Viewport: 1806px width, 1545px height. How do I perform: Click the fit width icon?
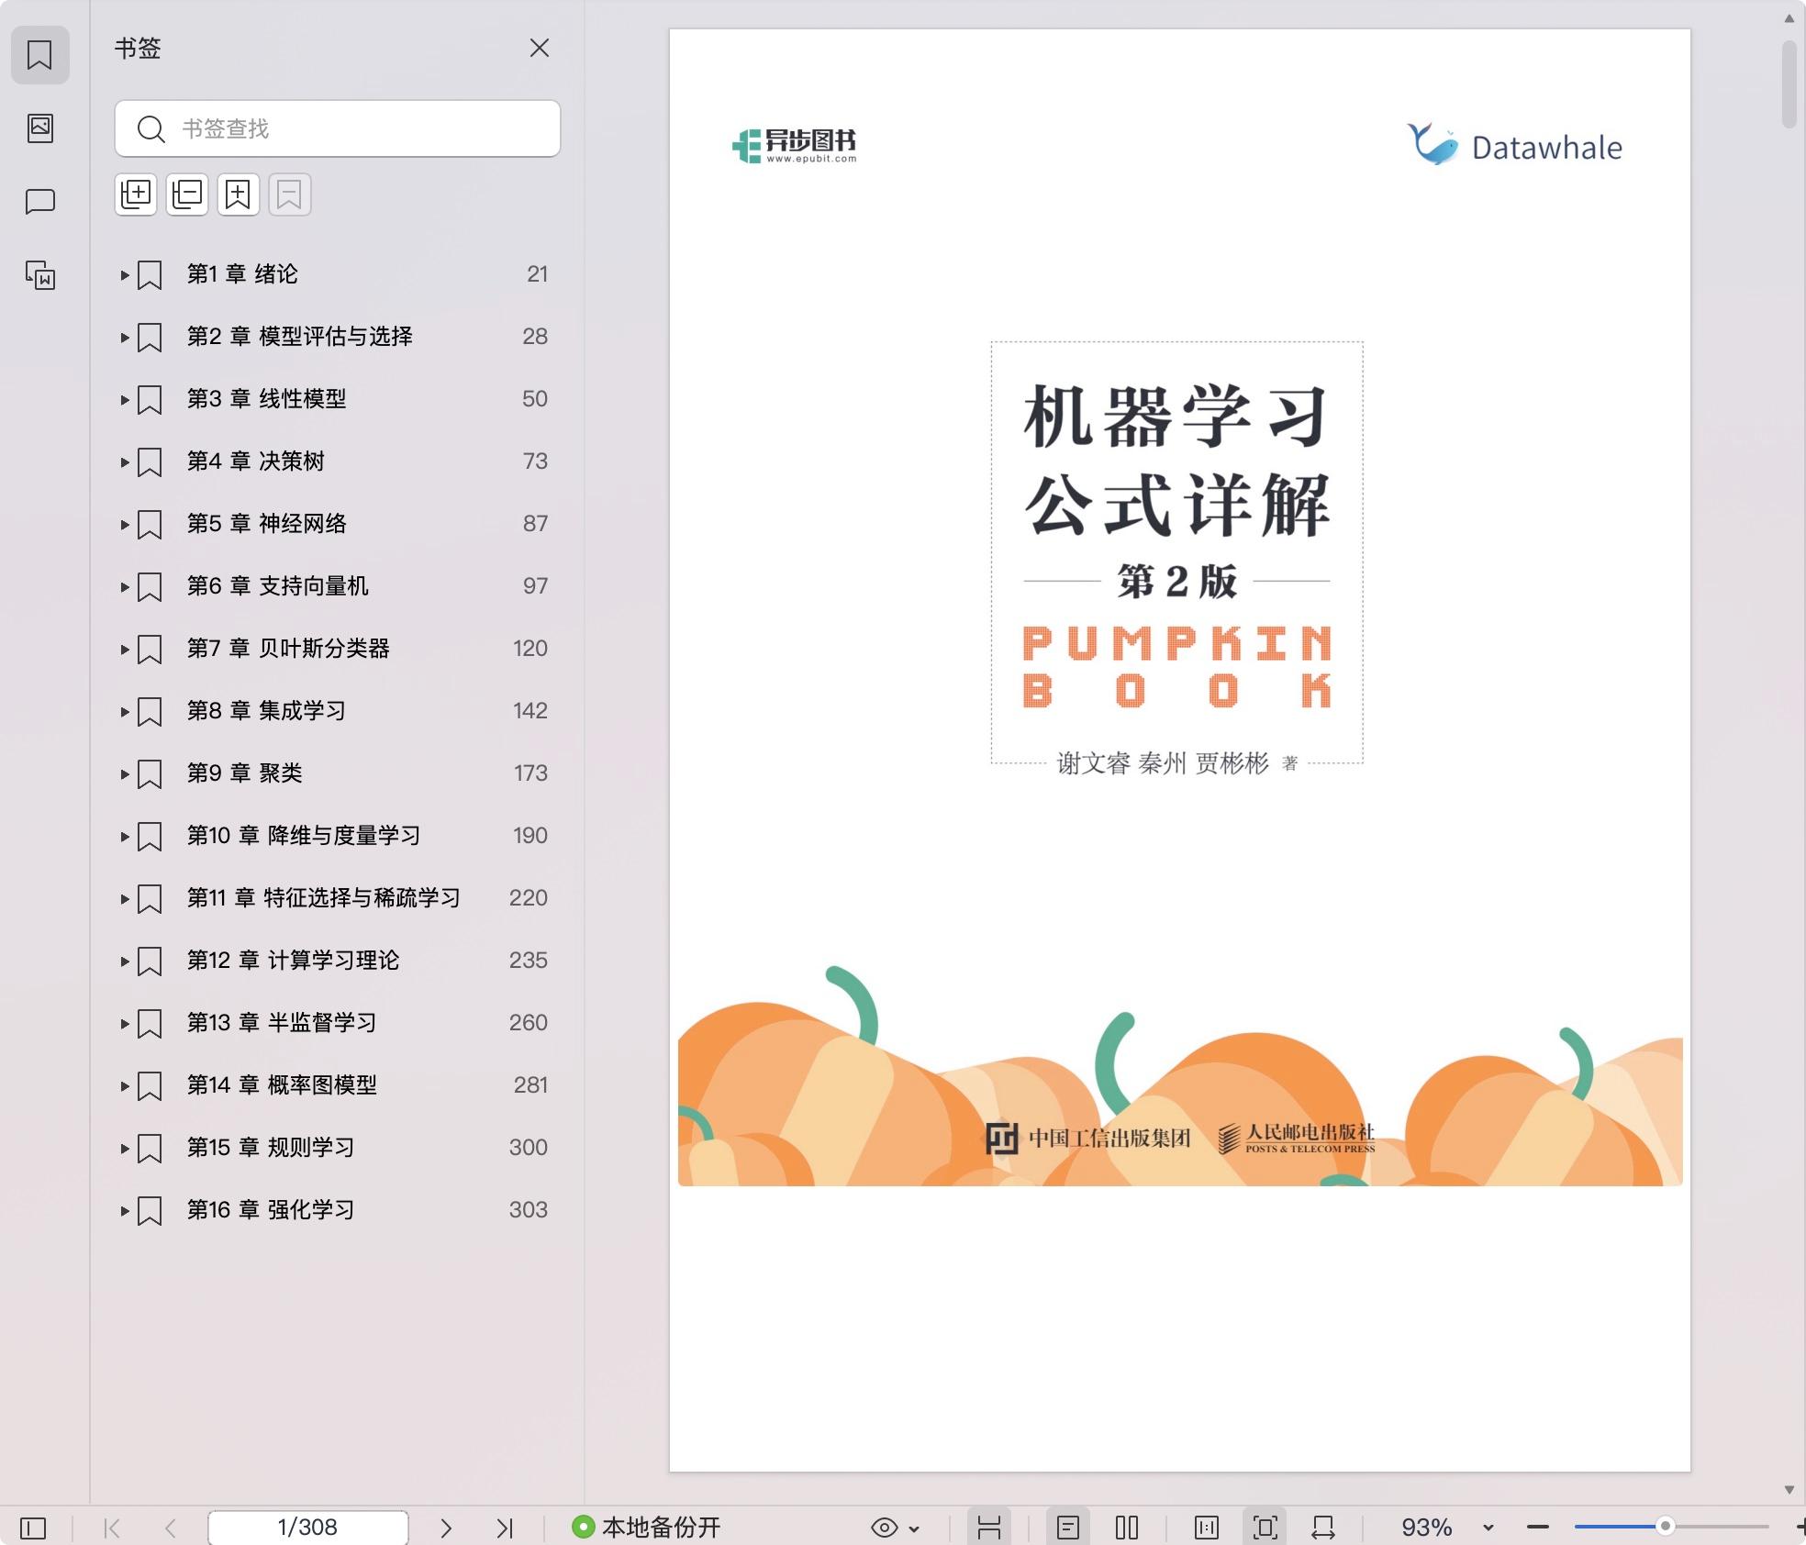click(x=1323, y=1528)
